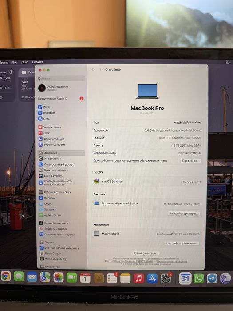This screenshot has height=311, width=233.
Task: Open the ENERGY STAR compliance link
Action: tap(129, 261)
